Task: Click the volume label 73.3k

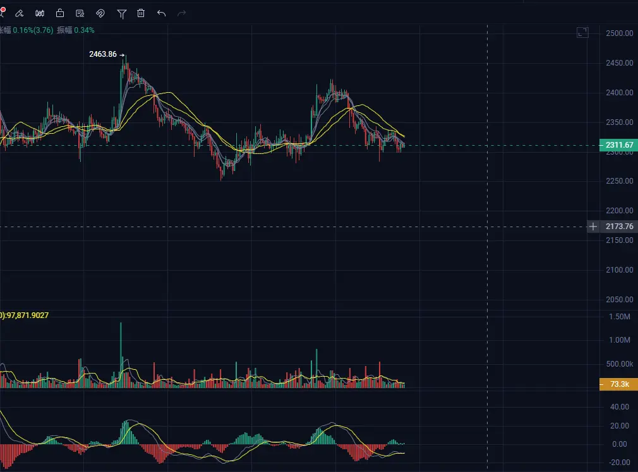Action: (x=619, y=384)
